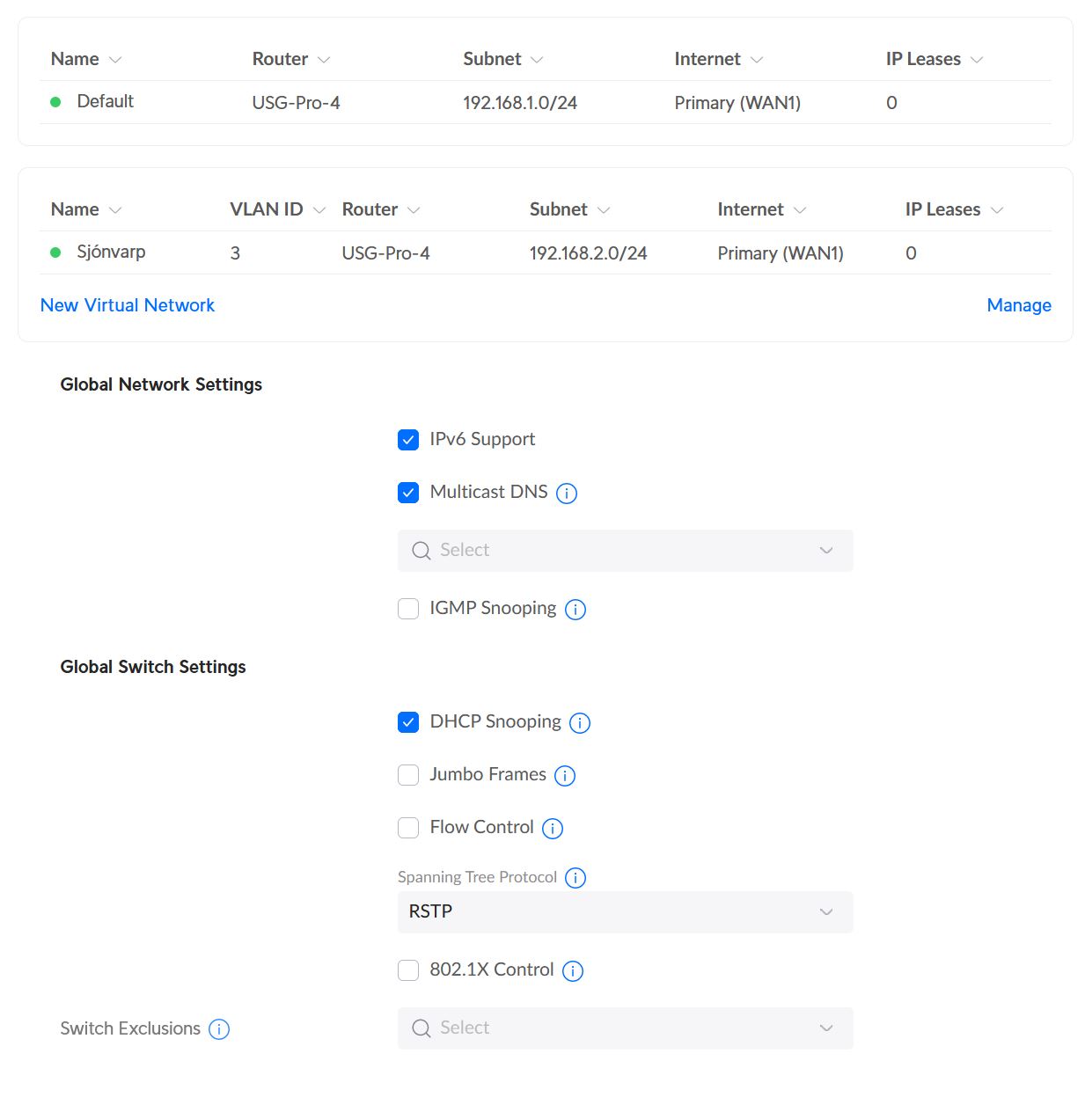The image size is (1085, 1112).
Task: Open the 802.1X Control info tooltip
Action: (x=572, y=970)
